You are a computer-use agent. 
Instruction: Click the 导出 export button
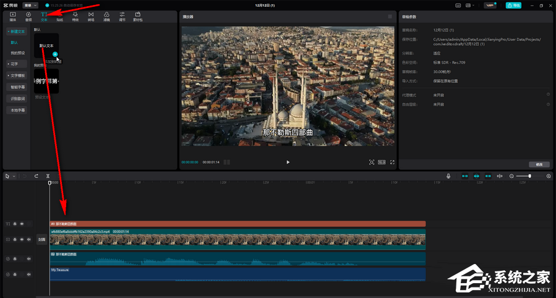(x=513, y=5)
